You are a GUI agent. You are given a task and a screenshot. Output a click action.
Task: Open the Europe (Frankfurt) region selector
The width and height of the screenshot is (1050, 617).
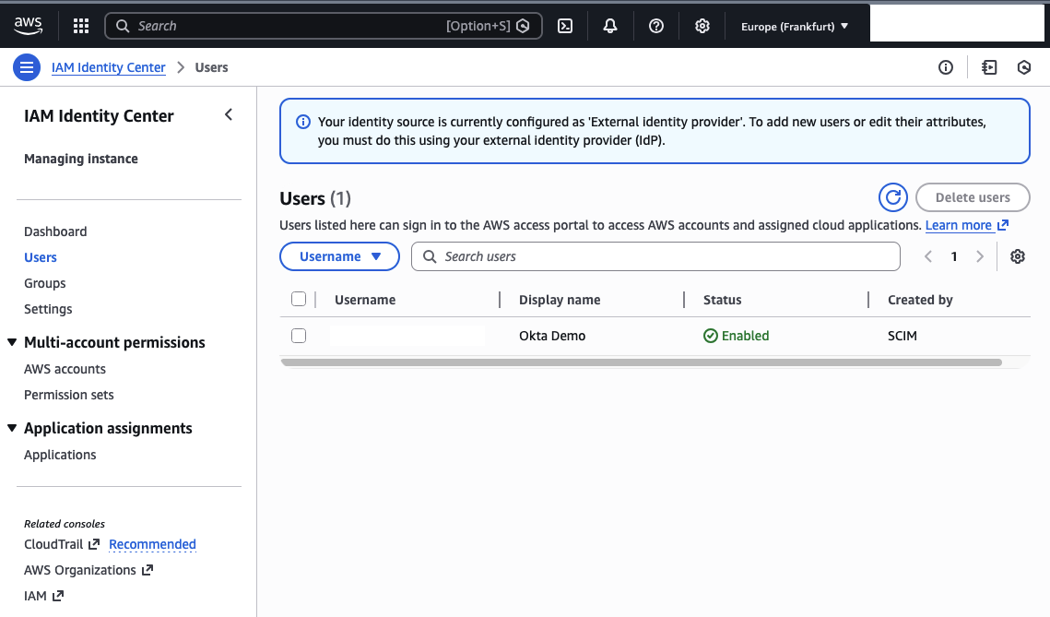click(x=794, y=26)
